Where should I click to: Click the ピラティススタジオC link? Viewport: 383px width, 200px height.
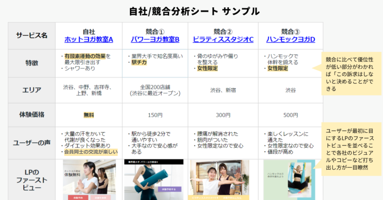click(223, 40)
